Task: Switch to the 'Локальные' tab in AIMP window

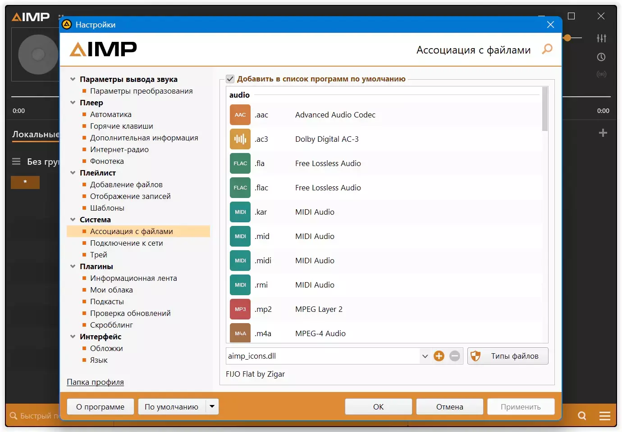Action: [x=35, y=135]
